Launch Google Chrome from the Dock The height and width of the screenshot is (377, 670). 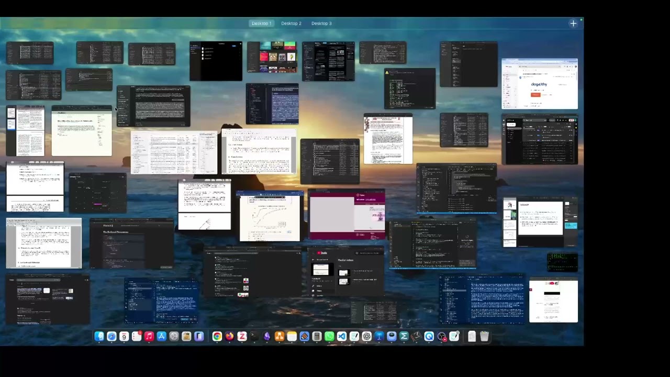pos(217,337)
